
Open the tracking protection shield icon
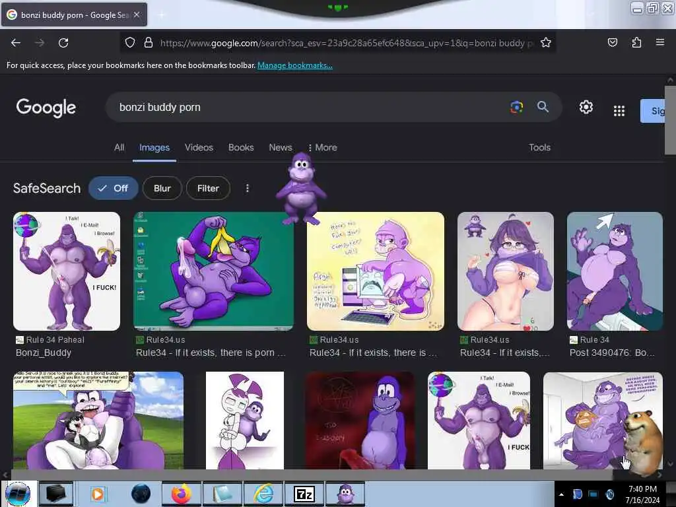click(130, 43)
